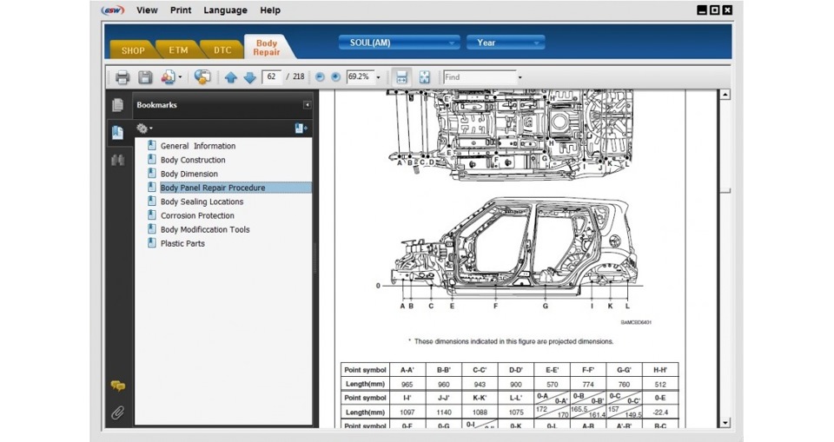Image resolution: width=834 pixels, height=442 pixels.
Task: Open the Year dropdown
Action: [506, 43]
